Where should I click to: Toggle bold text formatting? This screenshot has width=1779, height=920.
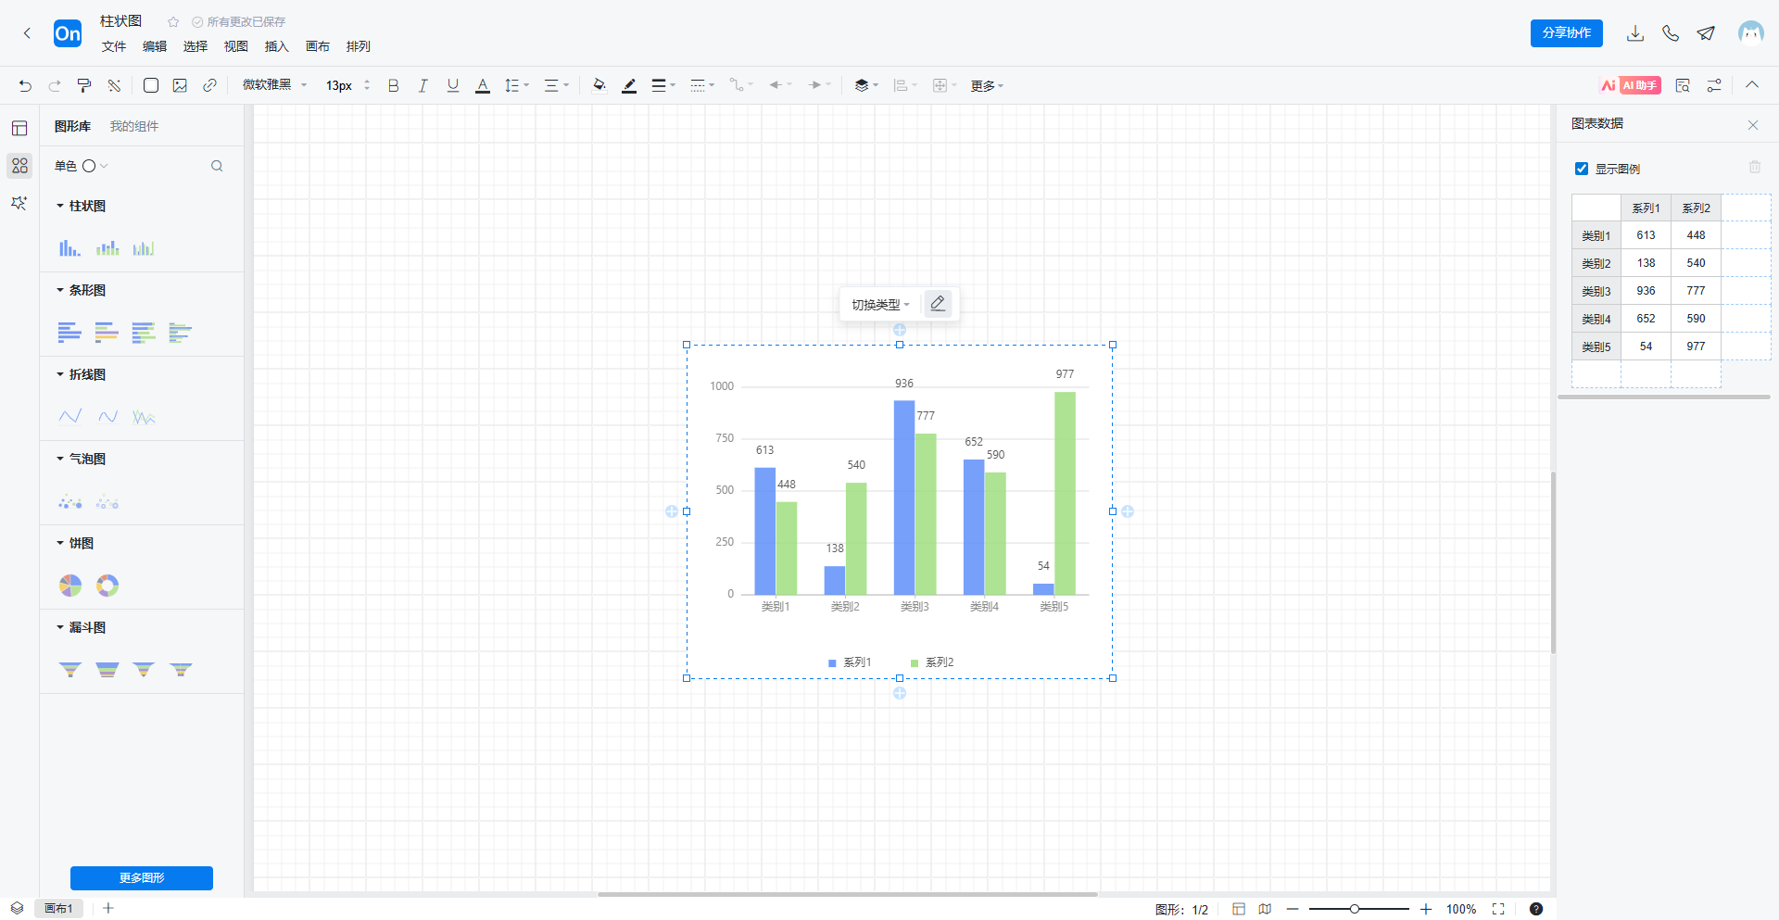[394, 85]
